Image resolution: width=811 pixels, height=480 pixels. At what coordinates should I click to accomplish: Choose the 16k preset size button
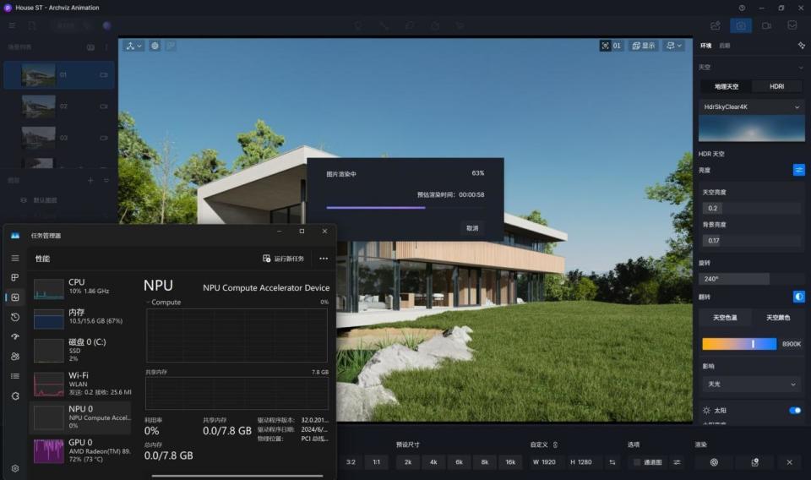(x=510, y=462)
